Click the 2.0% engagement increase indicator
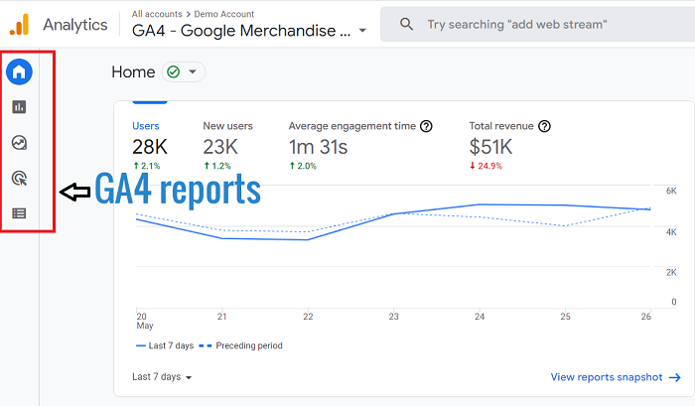Image resolution: width=695 pixels, height=406 pixels. (303, 166)
